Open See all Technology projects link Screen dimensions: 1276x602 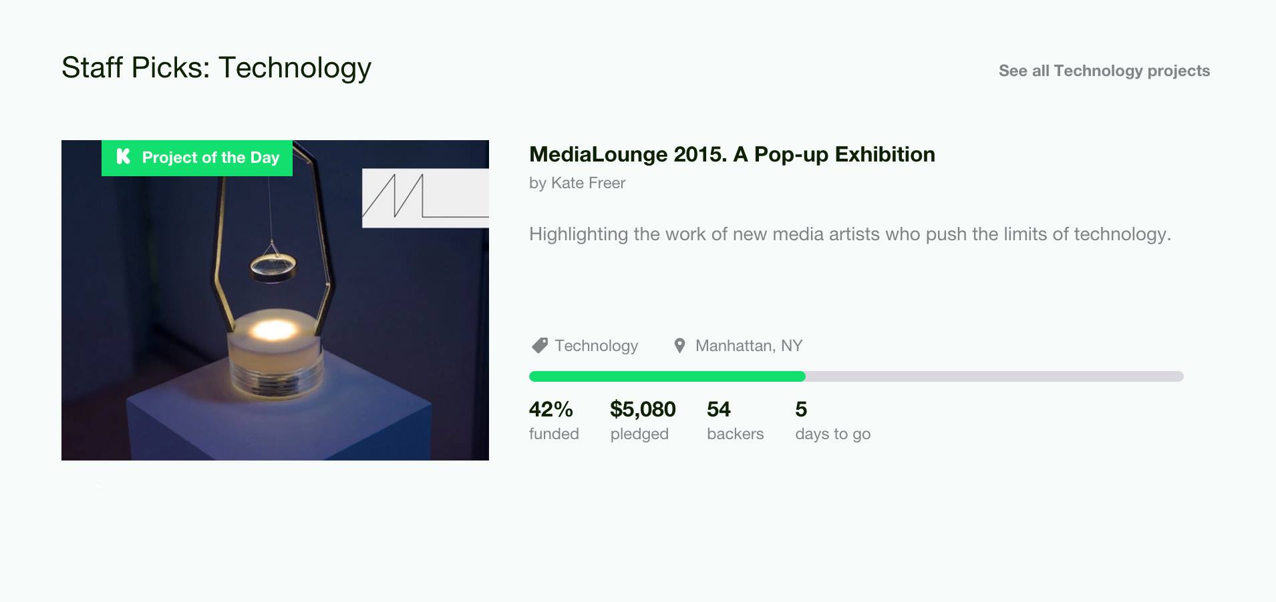(x=1104, y=71)
